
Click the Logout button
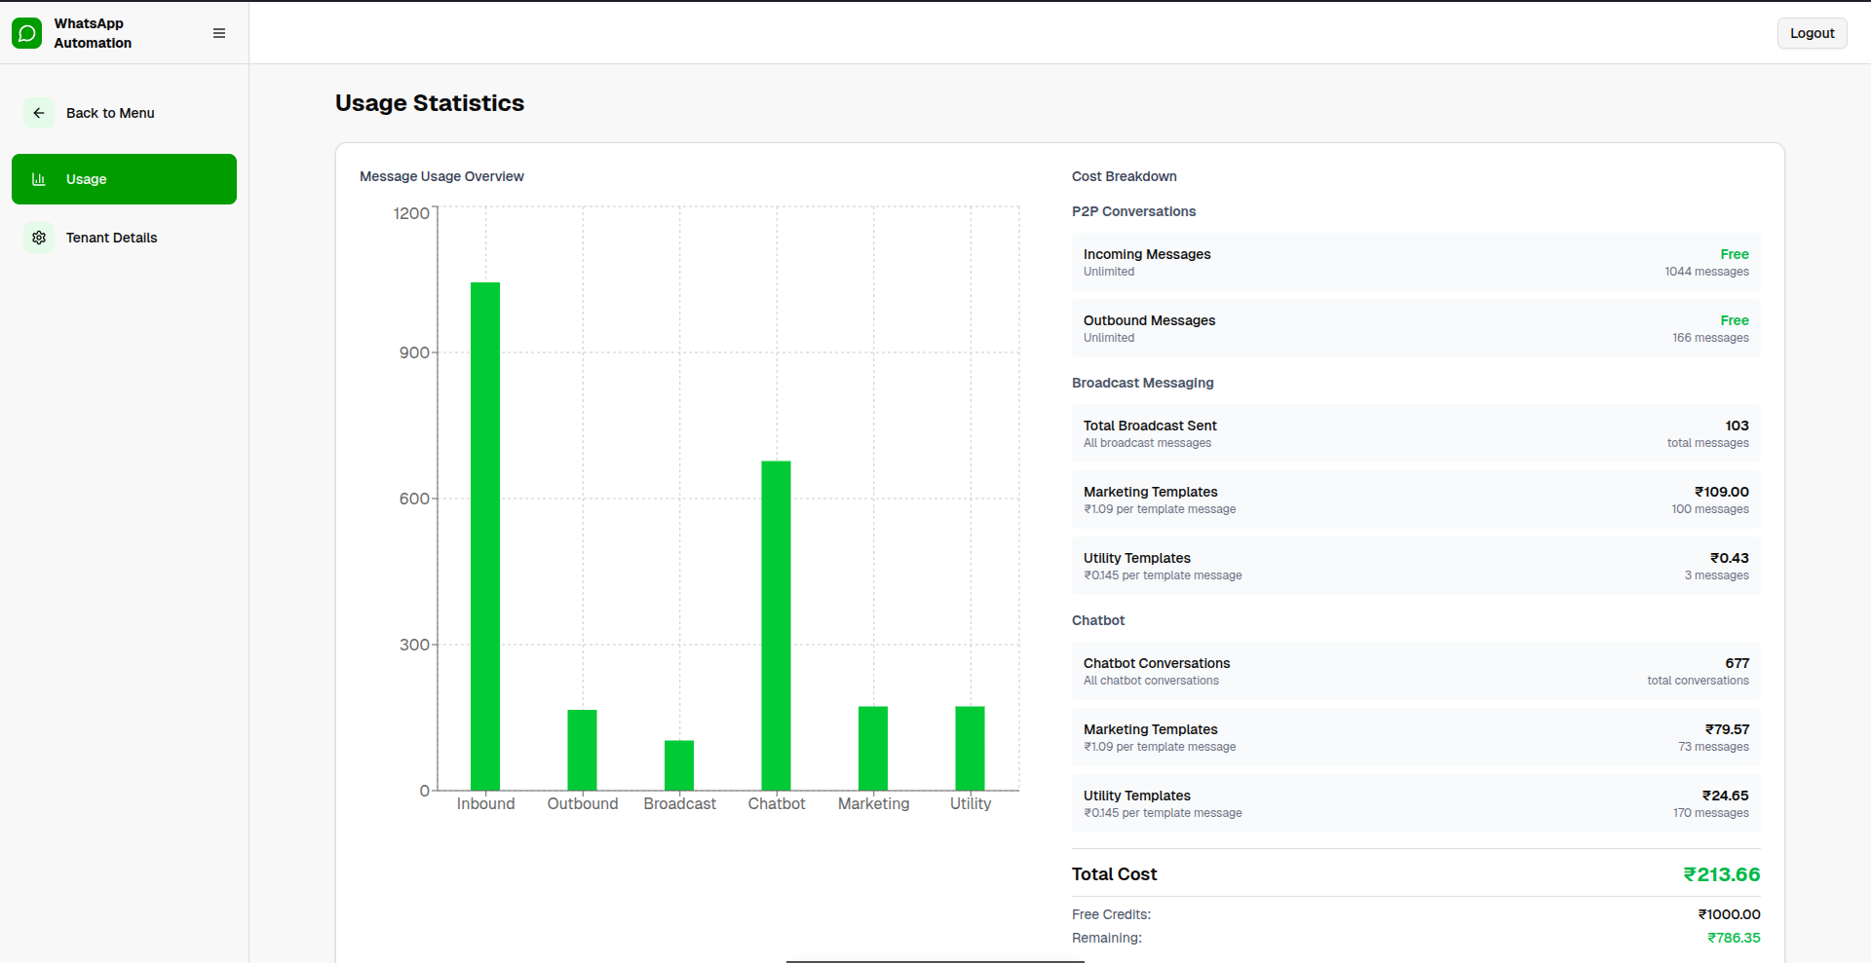(1812, 33)
